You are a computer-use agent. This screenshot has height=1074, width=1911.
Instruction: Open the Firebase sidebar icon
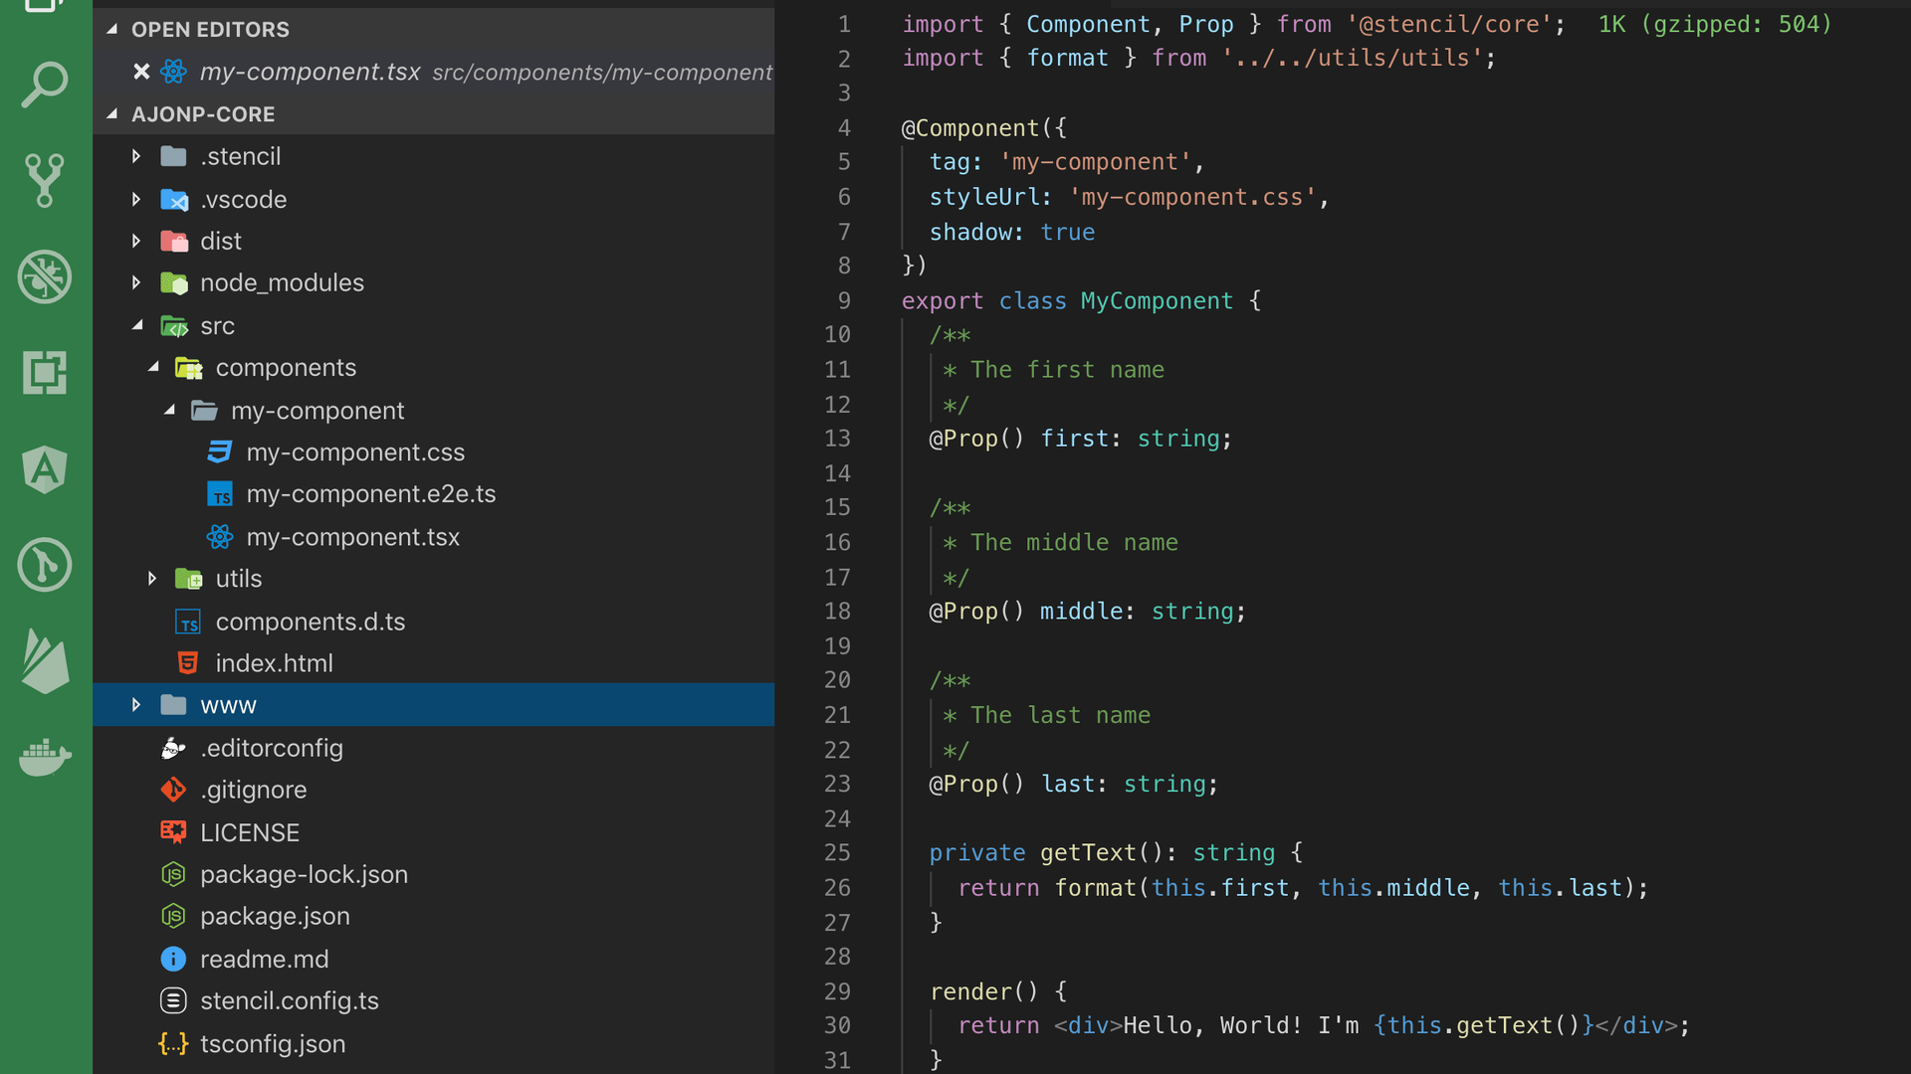point(45,661)
